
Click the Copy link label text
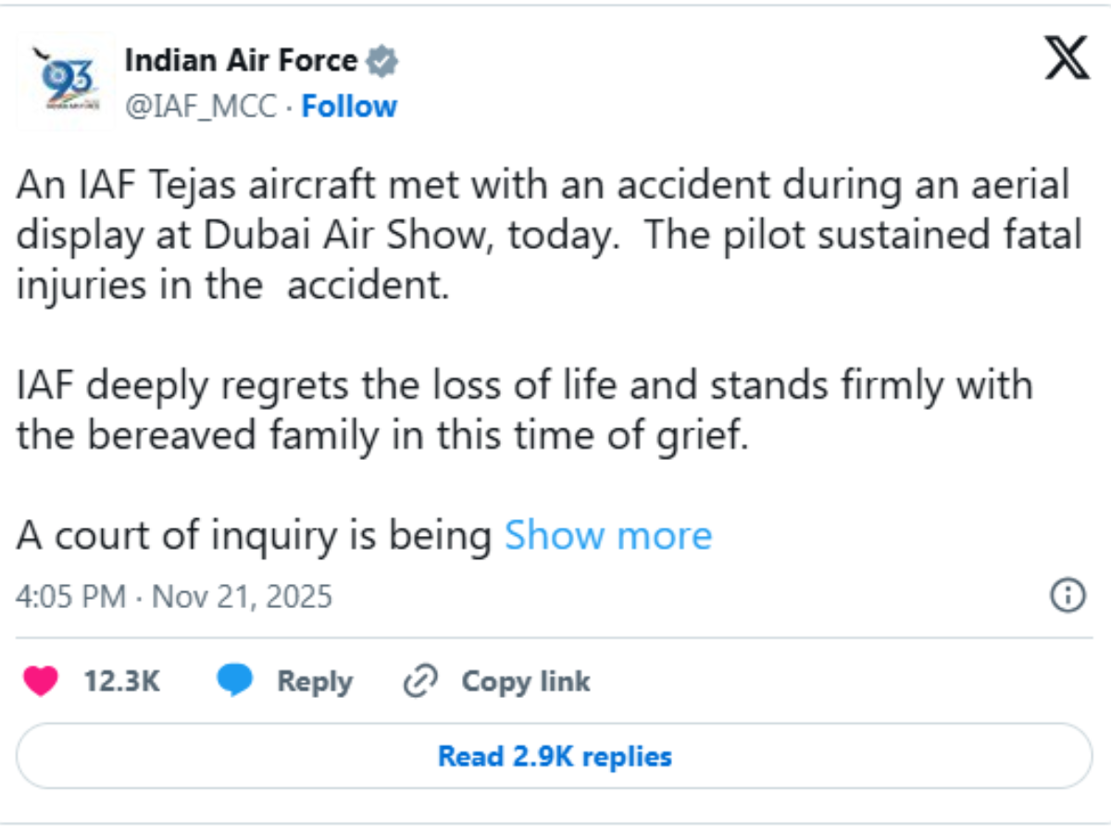click(524, 681)
